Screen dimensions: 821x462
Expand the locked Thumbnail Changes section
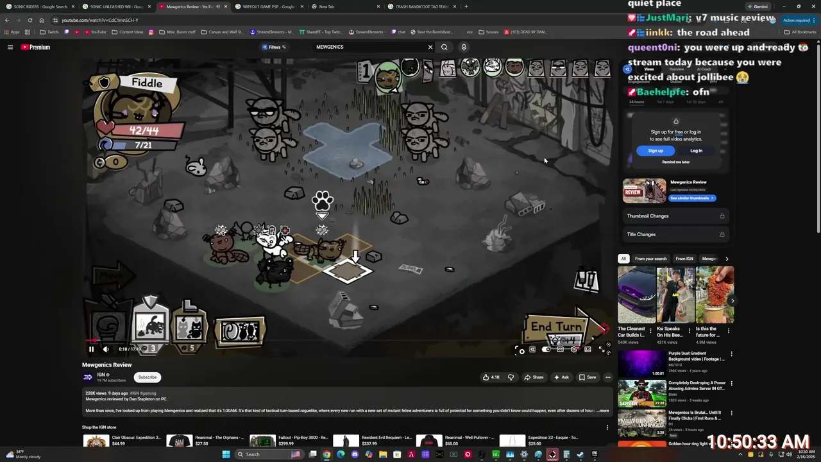(676, 216)
